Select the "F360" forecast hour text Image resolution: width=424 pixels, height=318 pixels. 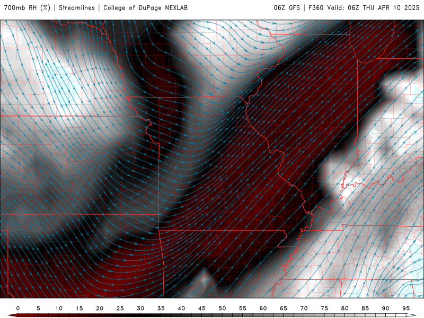(316, 7)
